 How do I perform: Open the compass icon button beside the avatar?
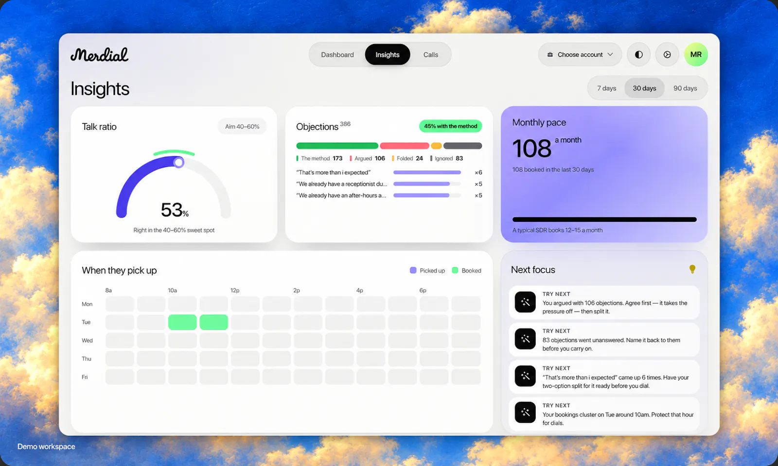(x=667, y=54)
